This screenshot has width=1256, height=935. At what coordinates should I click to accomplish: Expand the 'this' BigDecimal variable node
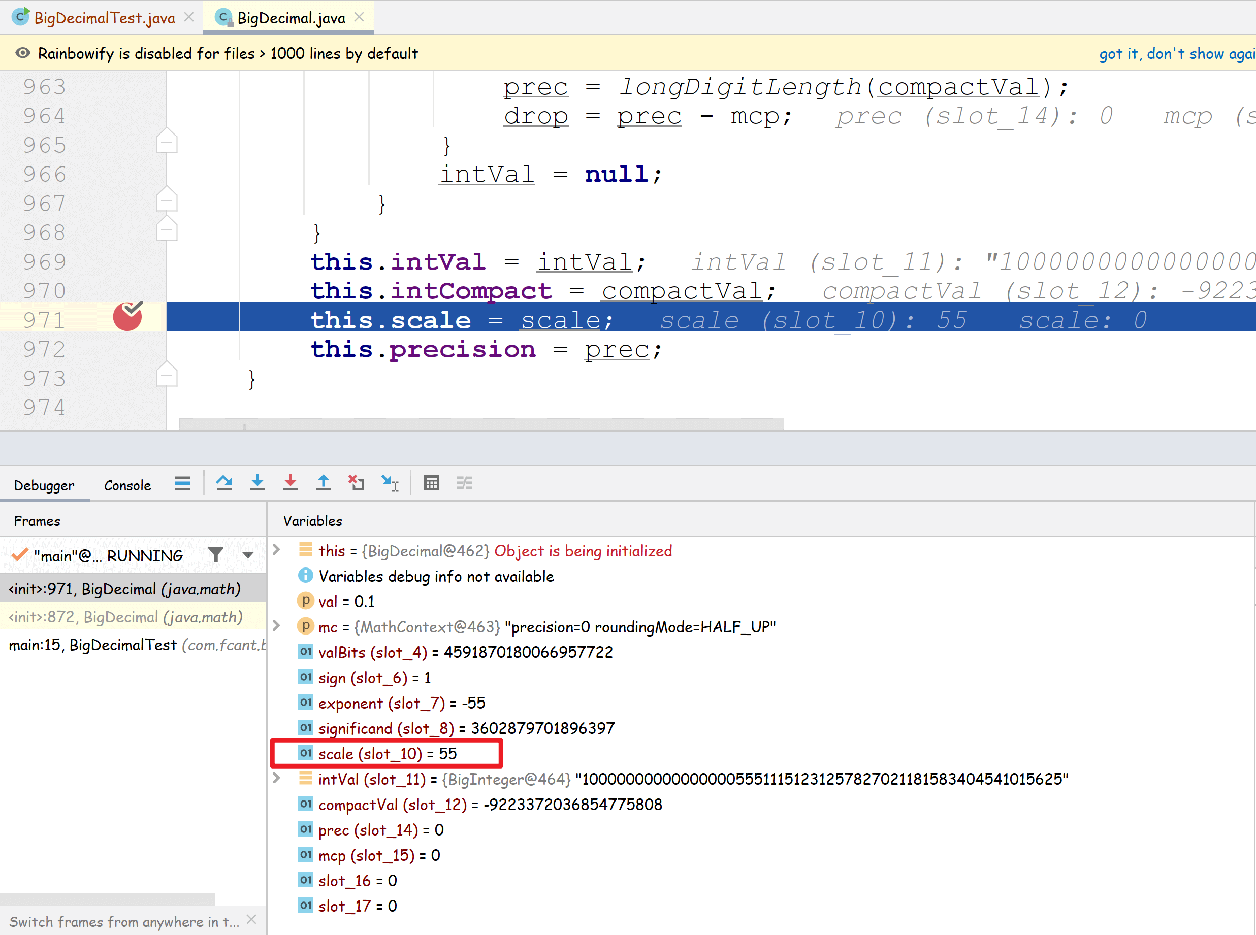pos(276,550)
